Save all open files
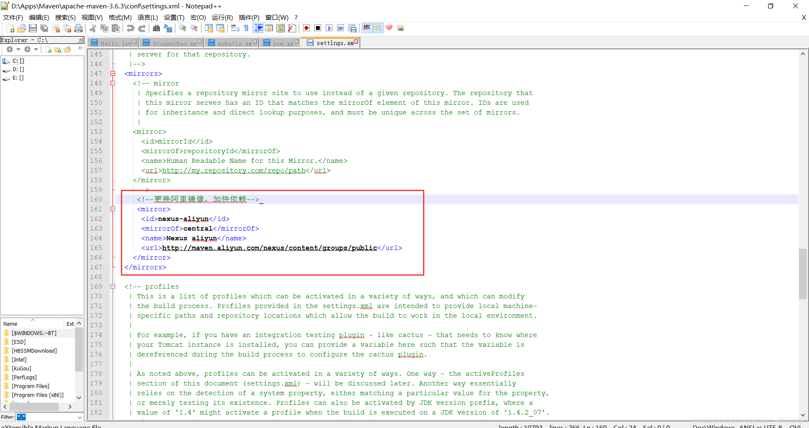This screenshot has height=428, width=809. [x=44, y=28]
